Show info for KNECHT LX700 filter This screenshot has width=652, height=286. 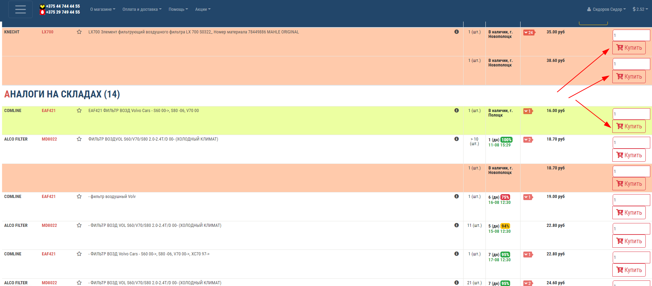pyautogui.click(x=457, y=32)
